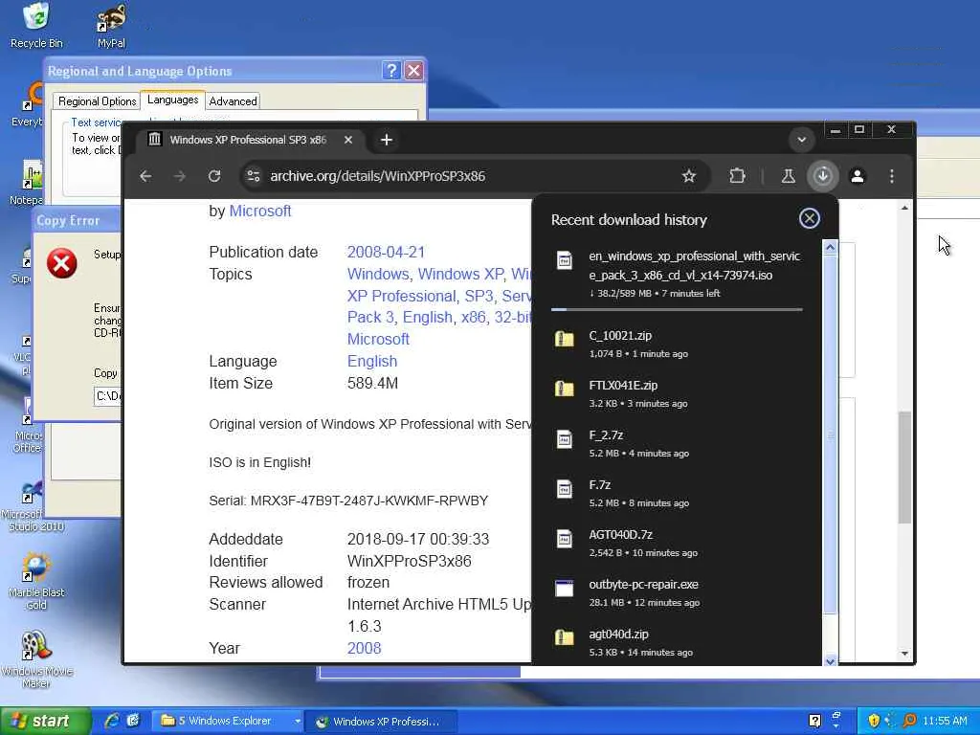Viewport: 980px width, 735px height.
Task: Switch to the Advanced tab
Action: [233, 101]
